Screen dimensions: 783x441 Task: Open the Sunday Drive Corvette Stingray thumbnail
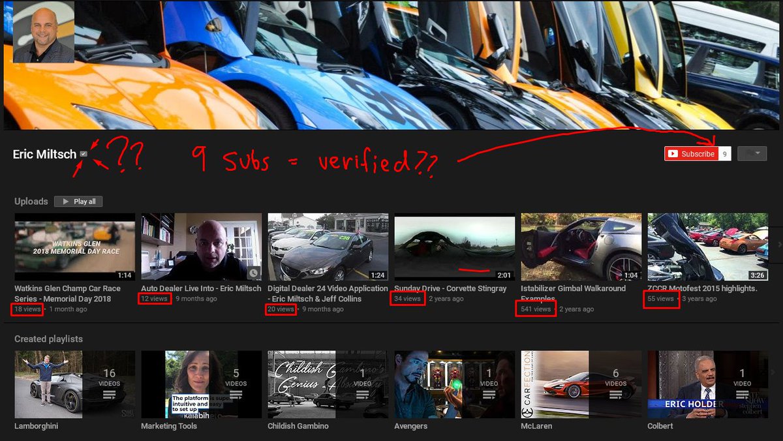pos(454,247)
